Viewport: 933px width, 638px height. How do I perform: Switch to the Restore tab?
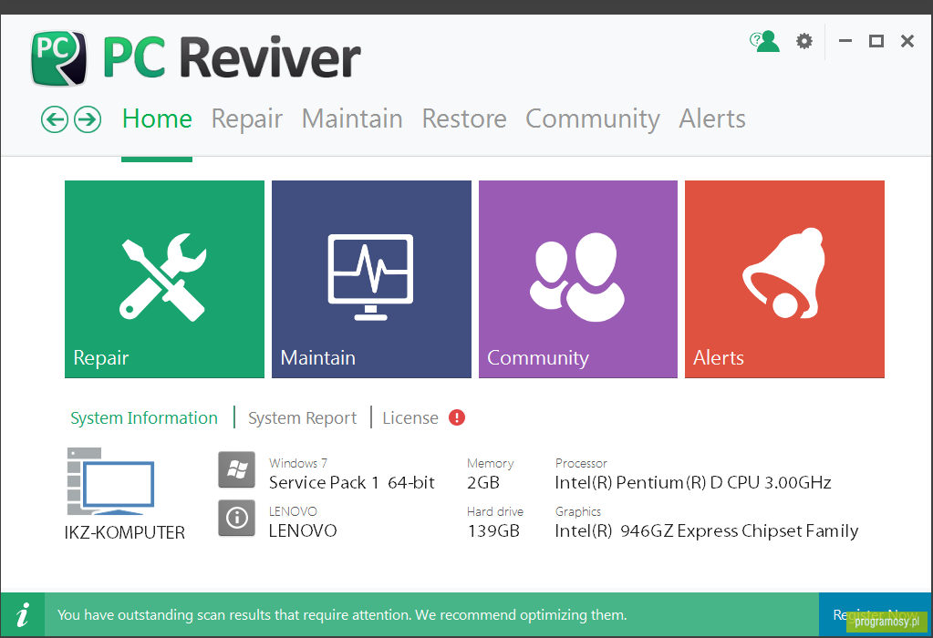tap(464, 118)
